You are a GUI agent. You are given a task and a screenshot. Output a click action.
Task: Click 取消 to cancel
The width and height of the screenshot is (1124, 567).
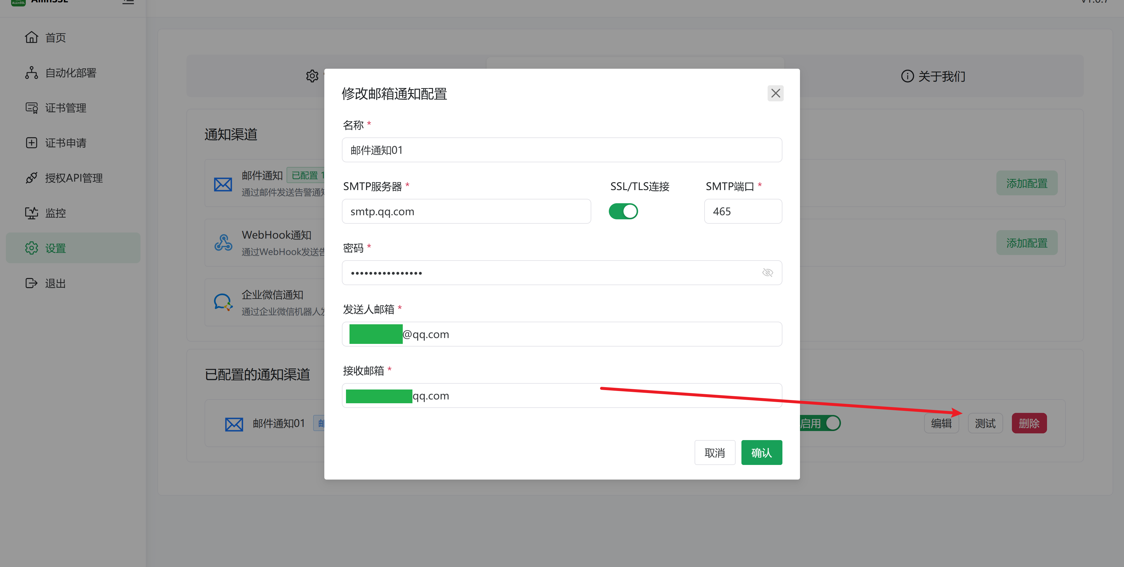[715, 453]
